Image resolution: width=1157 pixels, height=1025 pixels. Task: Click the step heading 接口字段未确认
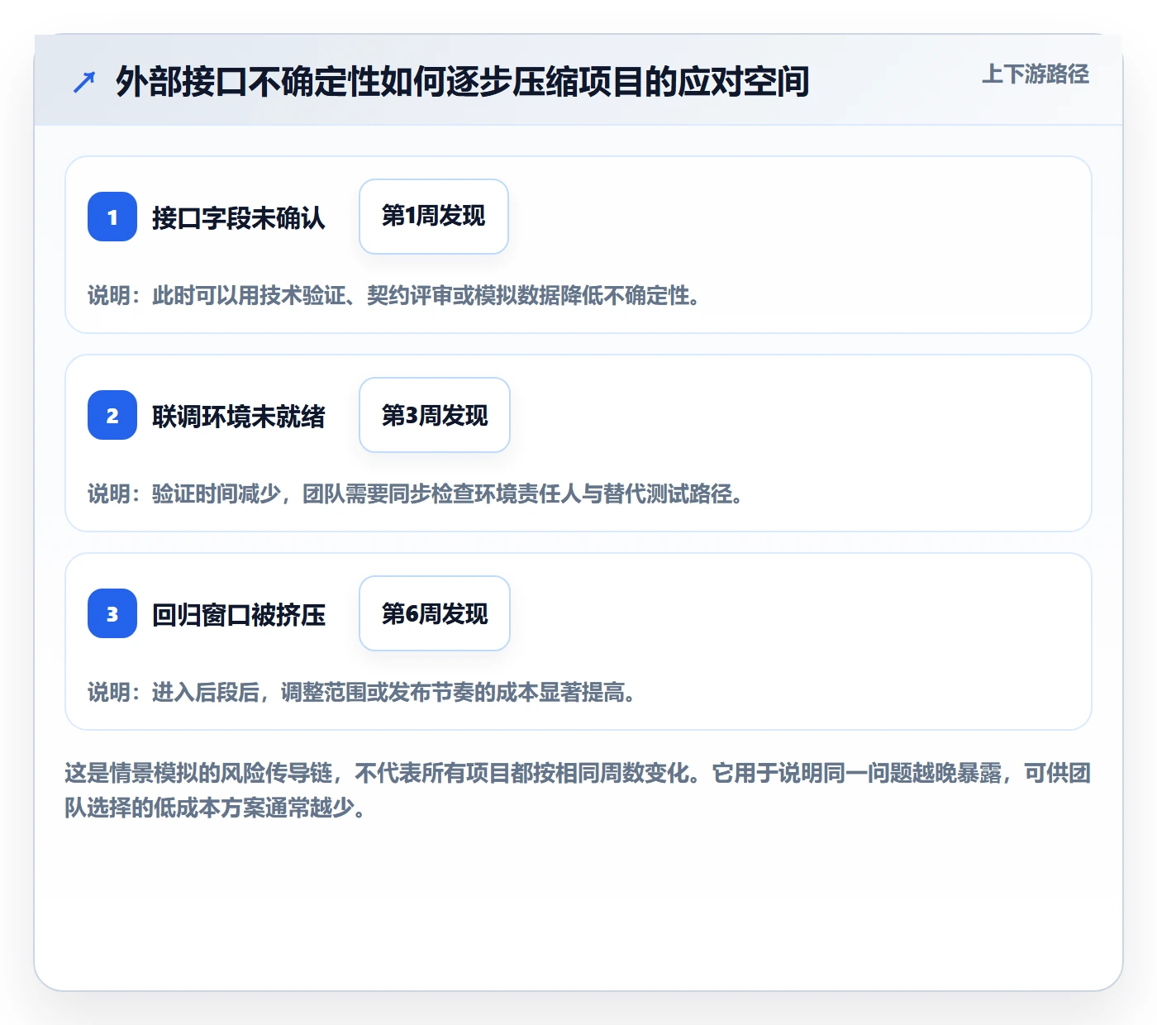click(x=239, y=217)
